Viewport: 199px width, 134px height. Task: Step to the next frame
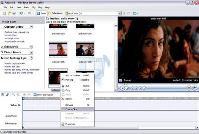click(140, 88)
